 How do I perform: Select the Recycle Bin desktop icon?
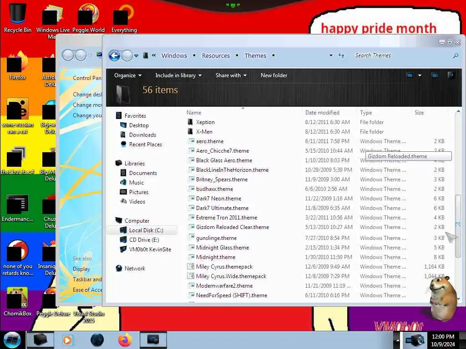tap(18, 17)
